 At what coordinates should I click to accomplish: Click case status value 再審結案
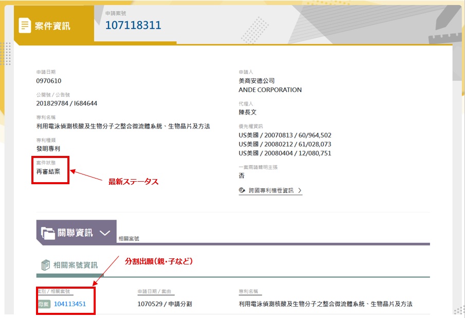click(48, 171)
